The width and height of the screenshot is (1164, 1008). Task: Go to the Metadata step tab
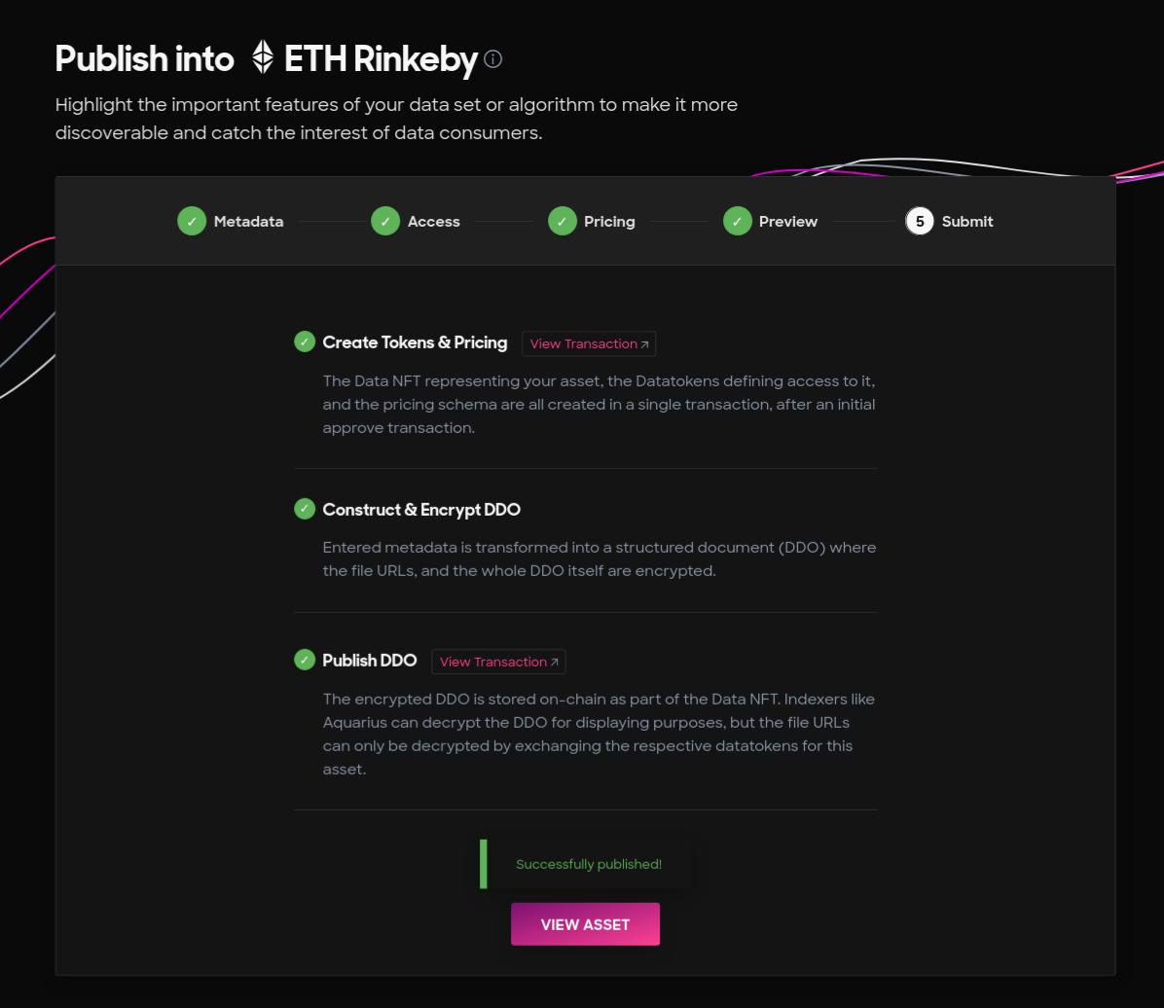pyautogui.click(x=230, y=221)
